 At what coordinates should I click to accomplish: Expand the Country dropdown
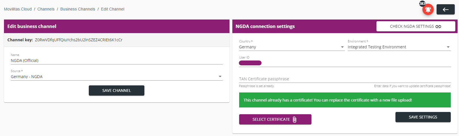(x=342, y=47)
